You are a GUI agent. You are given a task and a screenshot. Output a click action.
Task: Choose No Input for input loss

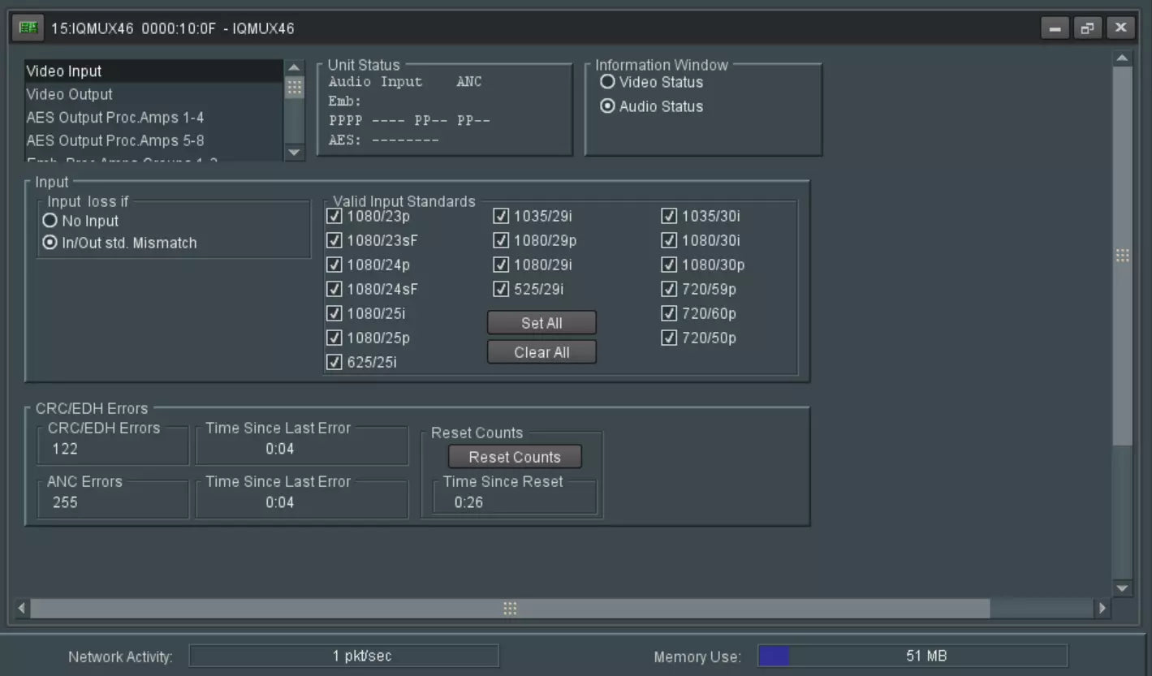coord(50,221)
